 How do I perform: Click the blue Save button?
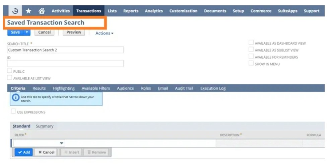15,32
